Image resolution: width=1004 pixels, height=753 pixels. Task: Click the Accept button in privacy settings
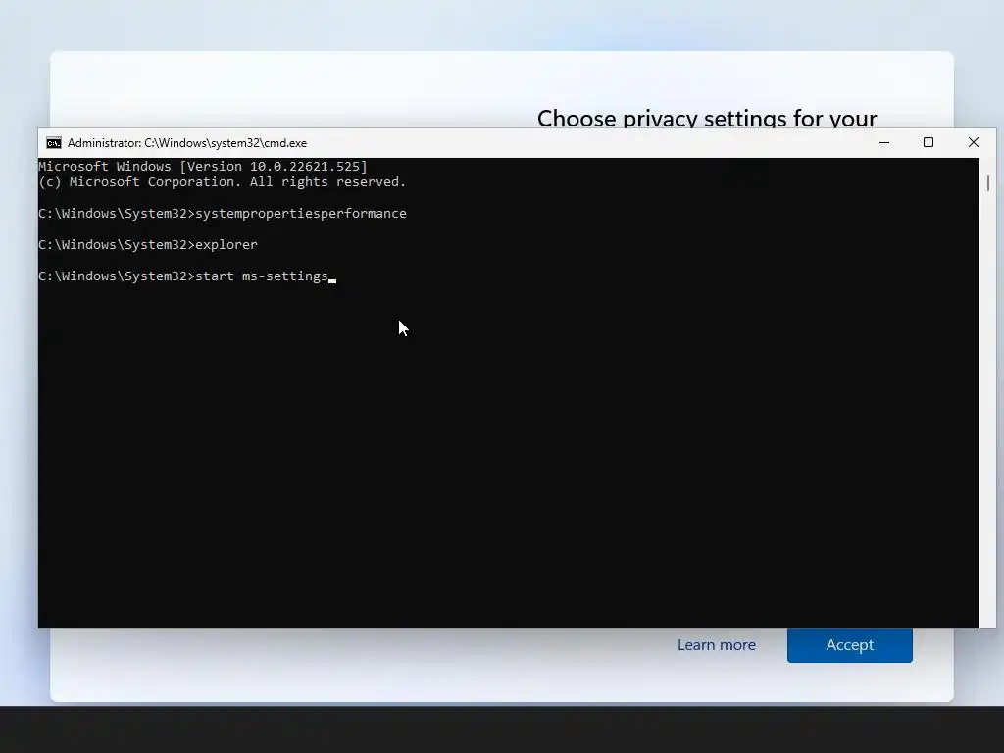(x=850, y=645)
